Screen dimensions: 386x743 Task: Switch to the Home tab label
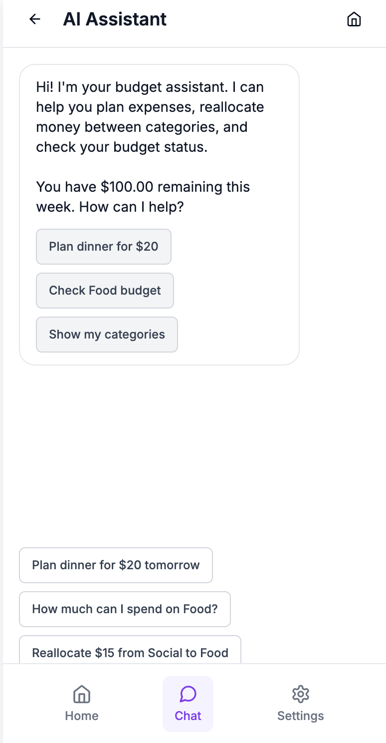point(81,716)
